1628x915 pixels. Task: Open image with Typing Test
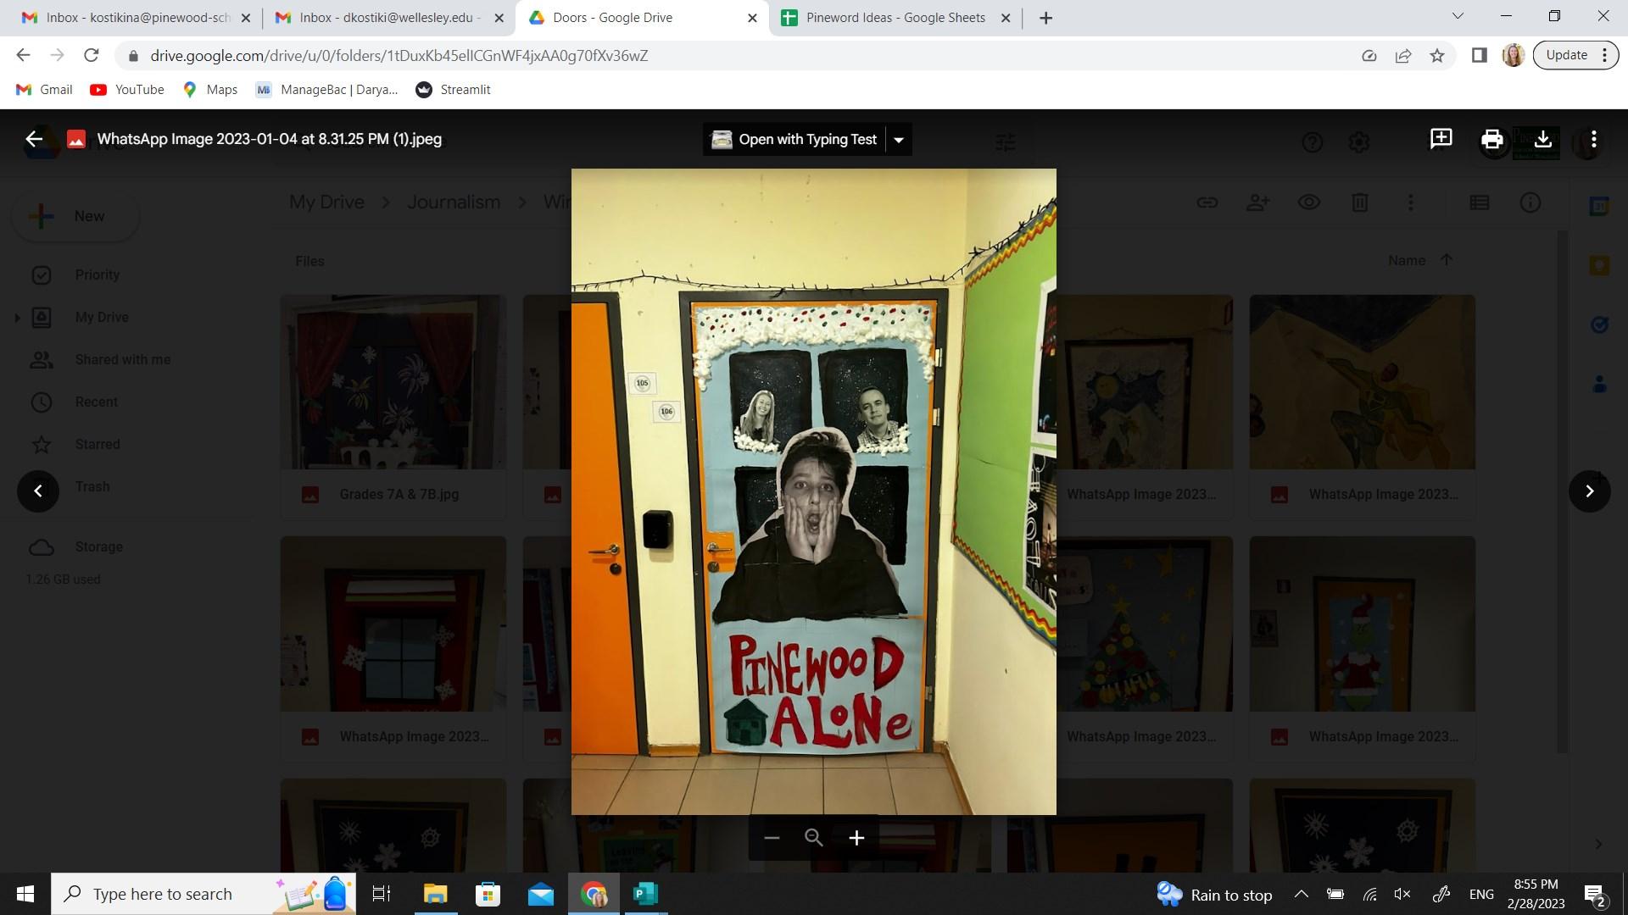pyautogui.click(x=794, y=140)
